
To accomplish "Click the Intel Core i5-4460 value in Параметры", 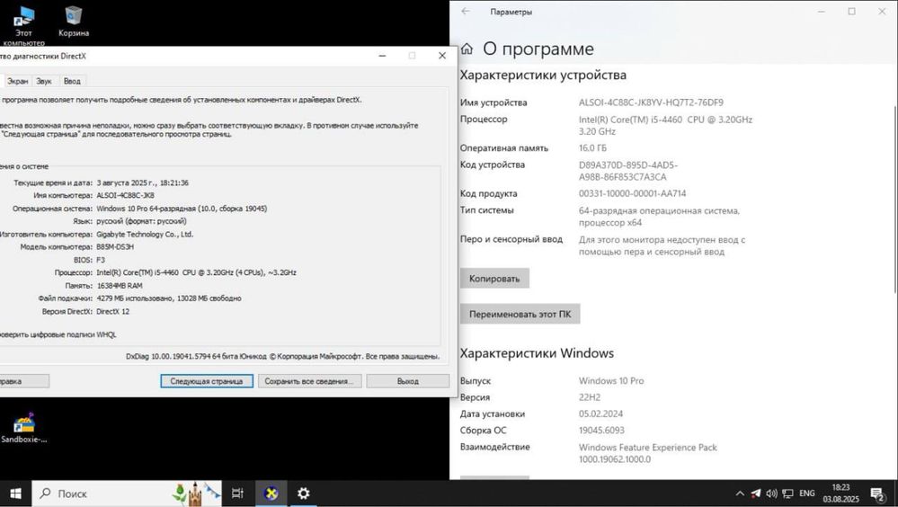I will tap(665, 126).
